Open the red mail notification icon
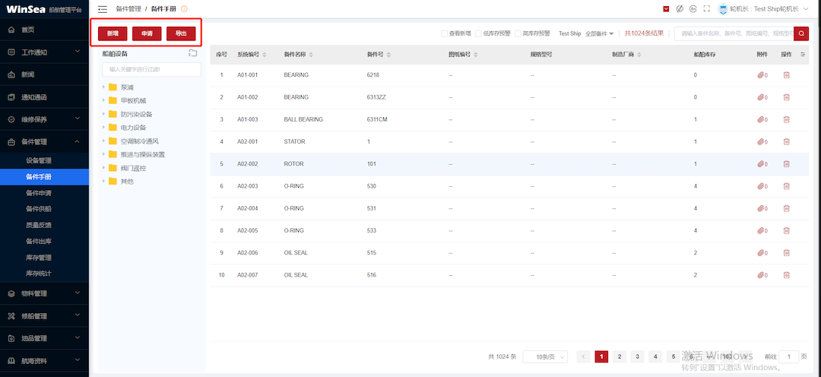 666,9
